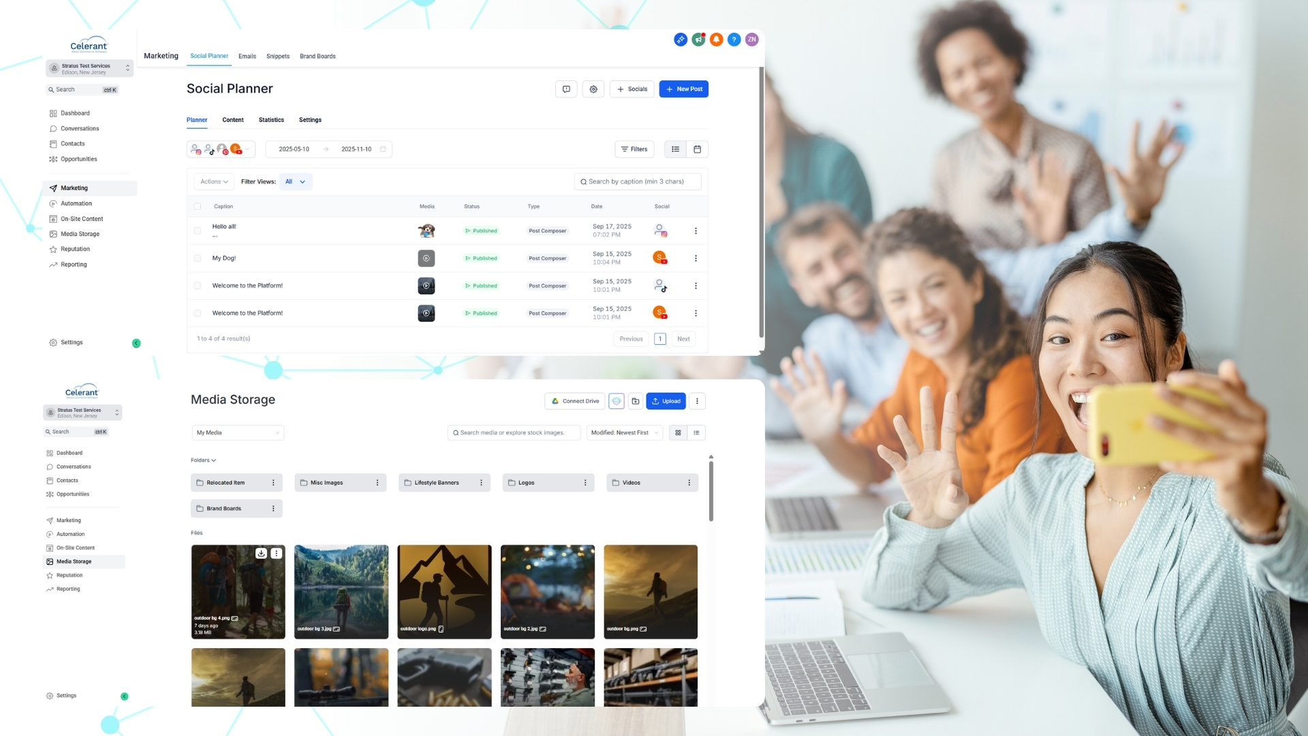Open the Brand Boards top tab

[x=317, y=57]
